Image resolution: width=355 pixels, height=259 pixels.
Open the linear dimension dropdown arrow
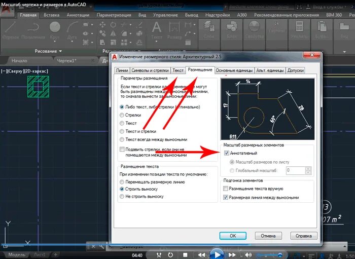pyautogui.click(x=194, y=25)
